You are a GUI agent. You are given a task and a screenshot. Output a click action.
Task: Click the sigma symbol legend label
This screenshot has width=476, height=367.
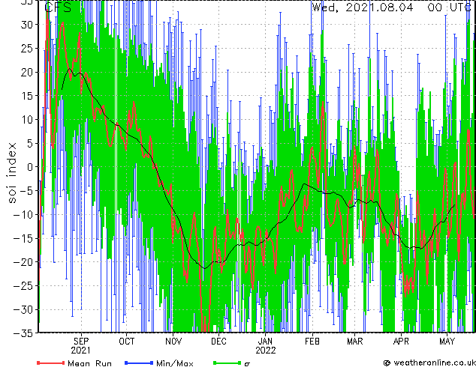(x=247, y=364)
